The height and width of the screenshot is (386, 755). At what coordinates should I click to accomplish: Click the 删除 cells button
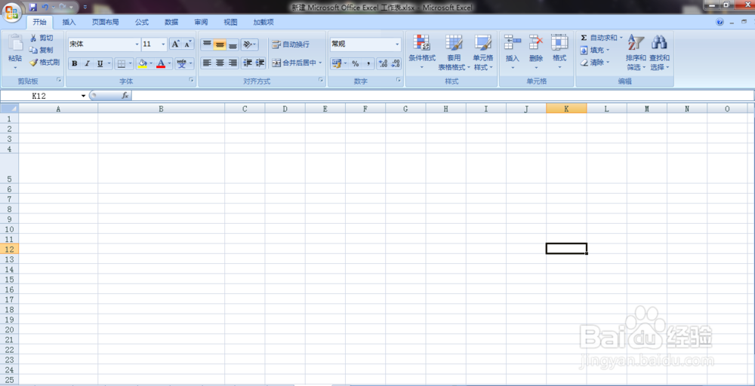click(536, 52)
